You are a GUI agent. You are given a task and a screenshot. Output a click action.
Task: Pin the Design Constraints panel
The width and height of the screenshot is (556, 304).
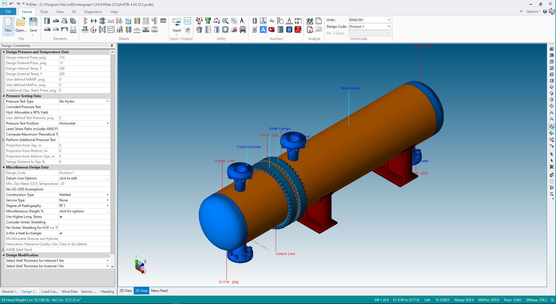[112, 46]
